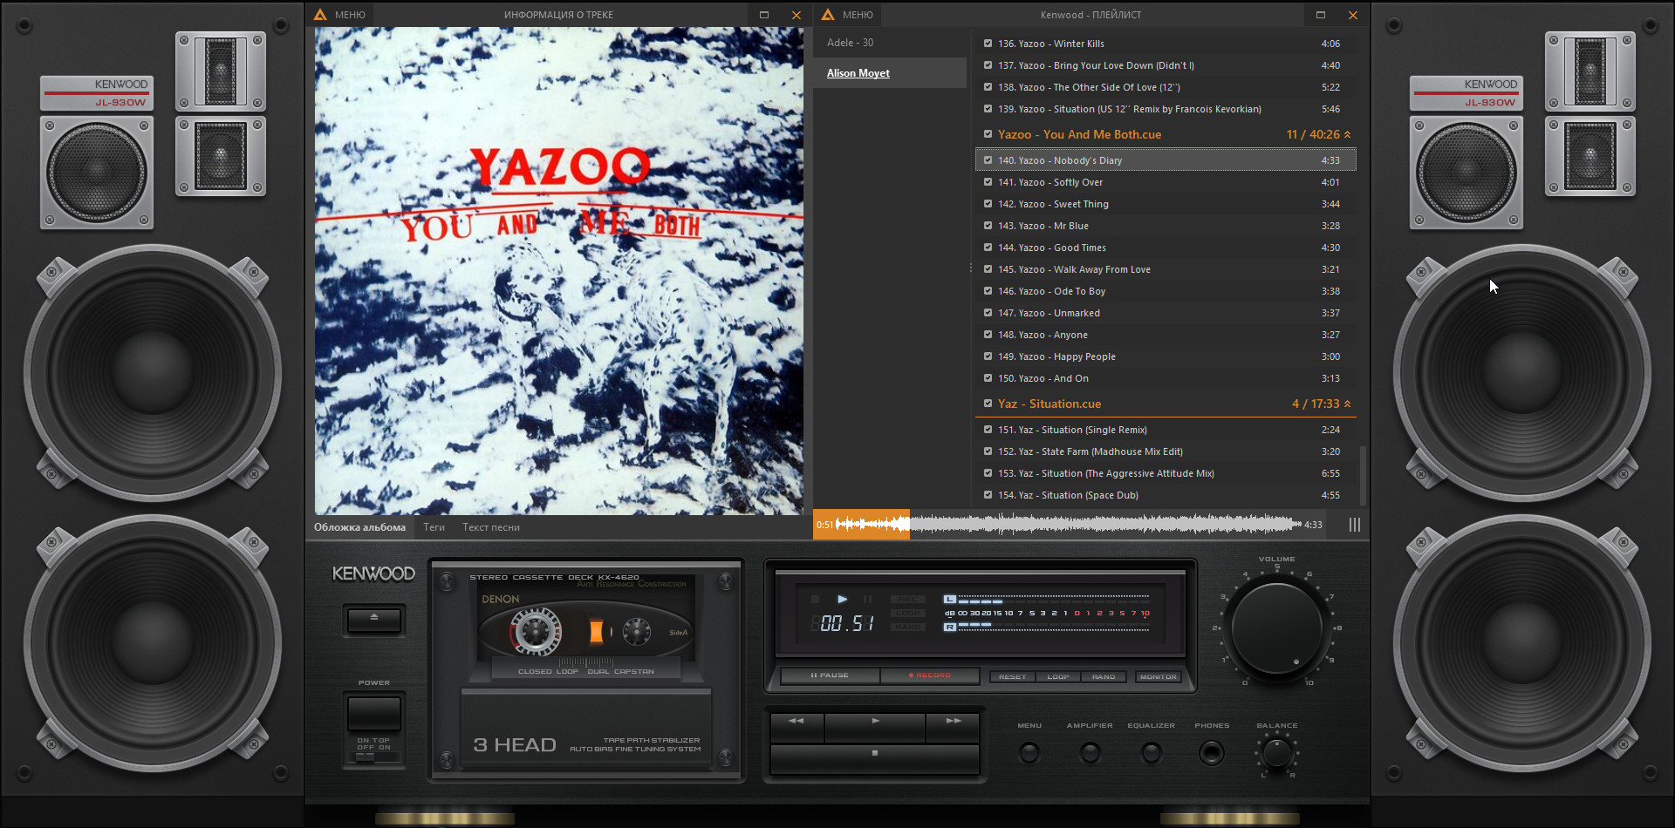Select track 147. Yazoo - Unmarked
Image resolution: width=1675 pixels, height=828 pixels.
coord(1166,313)
